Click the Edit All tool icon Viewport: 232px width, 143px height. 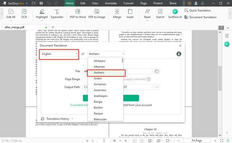click(x=11, y=12)
